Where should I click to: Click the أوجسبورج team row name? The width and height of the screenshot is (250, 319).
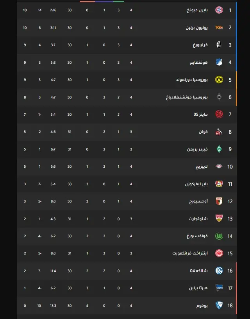tap(198, 201)
